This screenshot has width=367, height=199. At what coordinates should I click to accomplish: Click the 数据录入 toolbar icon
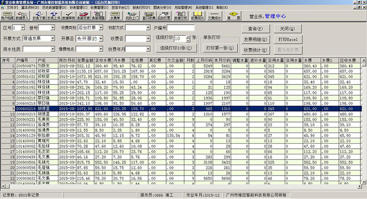tap(22, 15)
